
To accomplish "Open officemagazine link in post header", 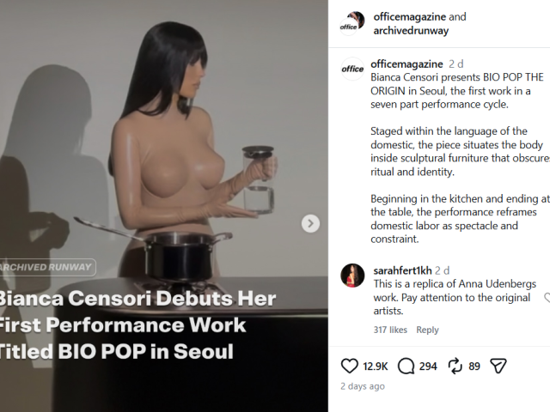I will [410, 16].
